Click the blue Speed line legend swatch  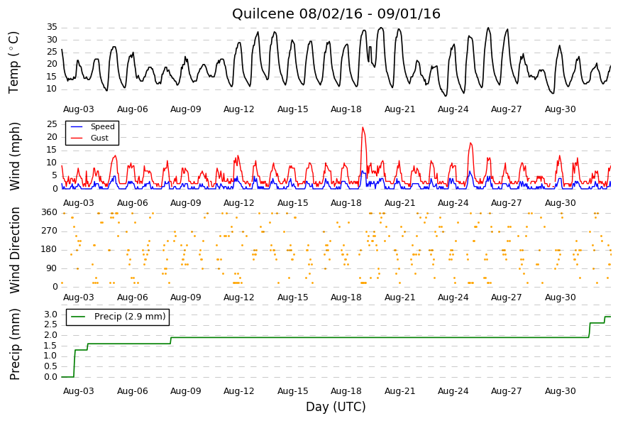coord(76,127)
